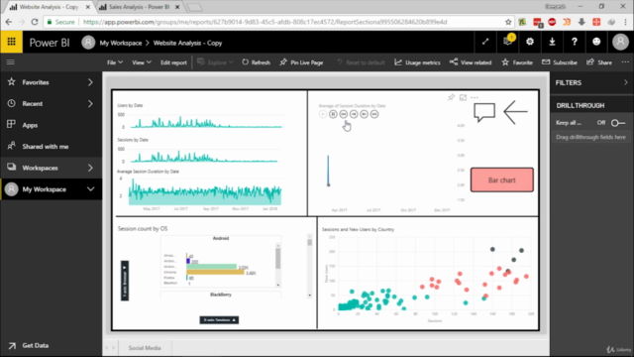Open Usage metrics for this report
This screenshot has width=634, height=357.
click(x=417, y=62)
